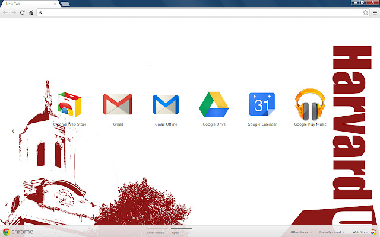Expand the Recently closed dropdown
This screenshot has height=237, width=380.
click(x=331, y=232)
